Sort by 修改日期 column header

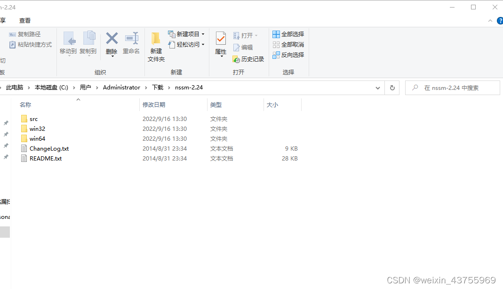(x=154, y=105)
